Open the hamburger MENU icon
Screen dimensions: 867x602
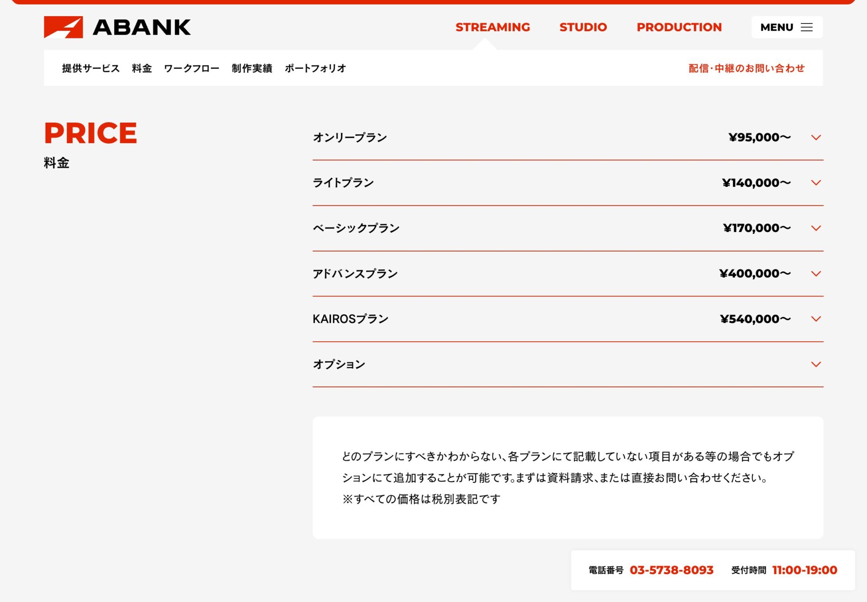point(806,28)
